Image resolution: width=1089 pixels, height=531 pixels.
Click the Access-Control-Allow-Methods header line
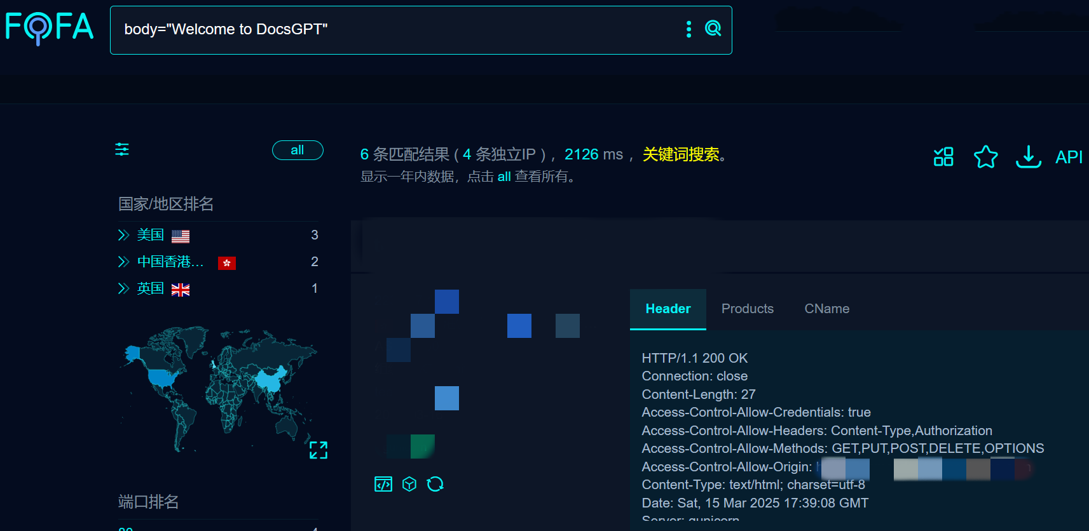(x=842, y=448)
